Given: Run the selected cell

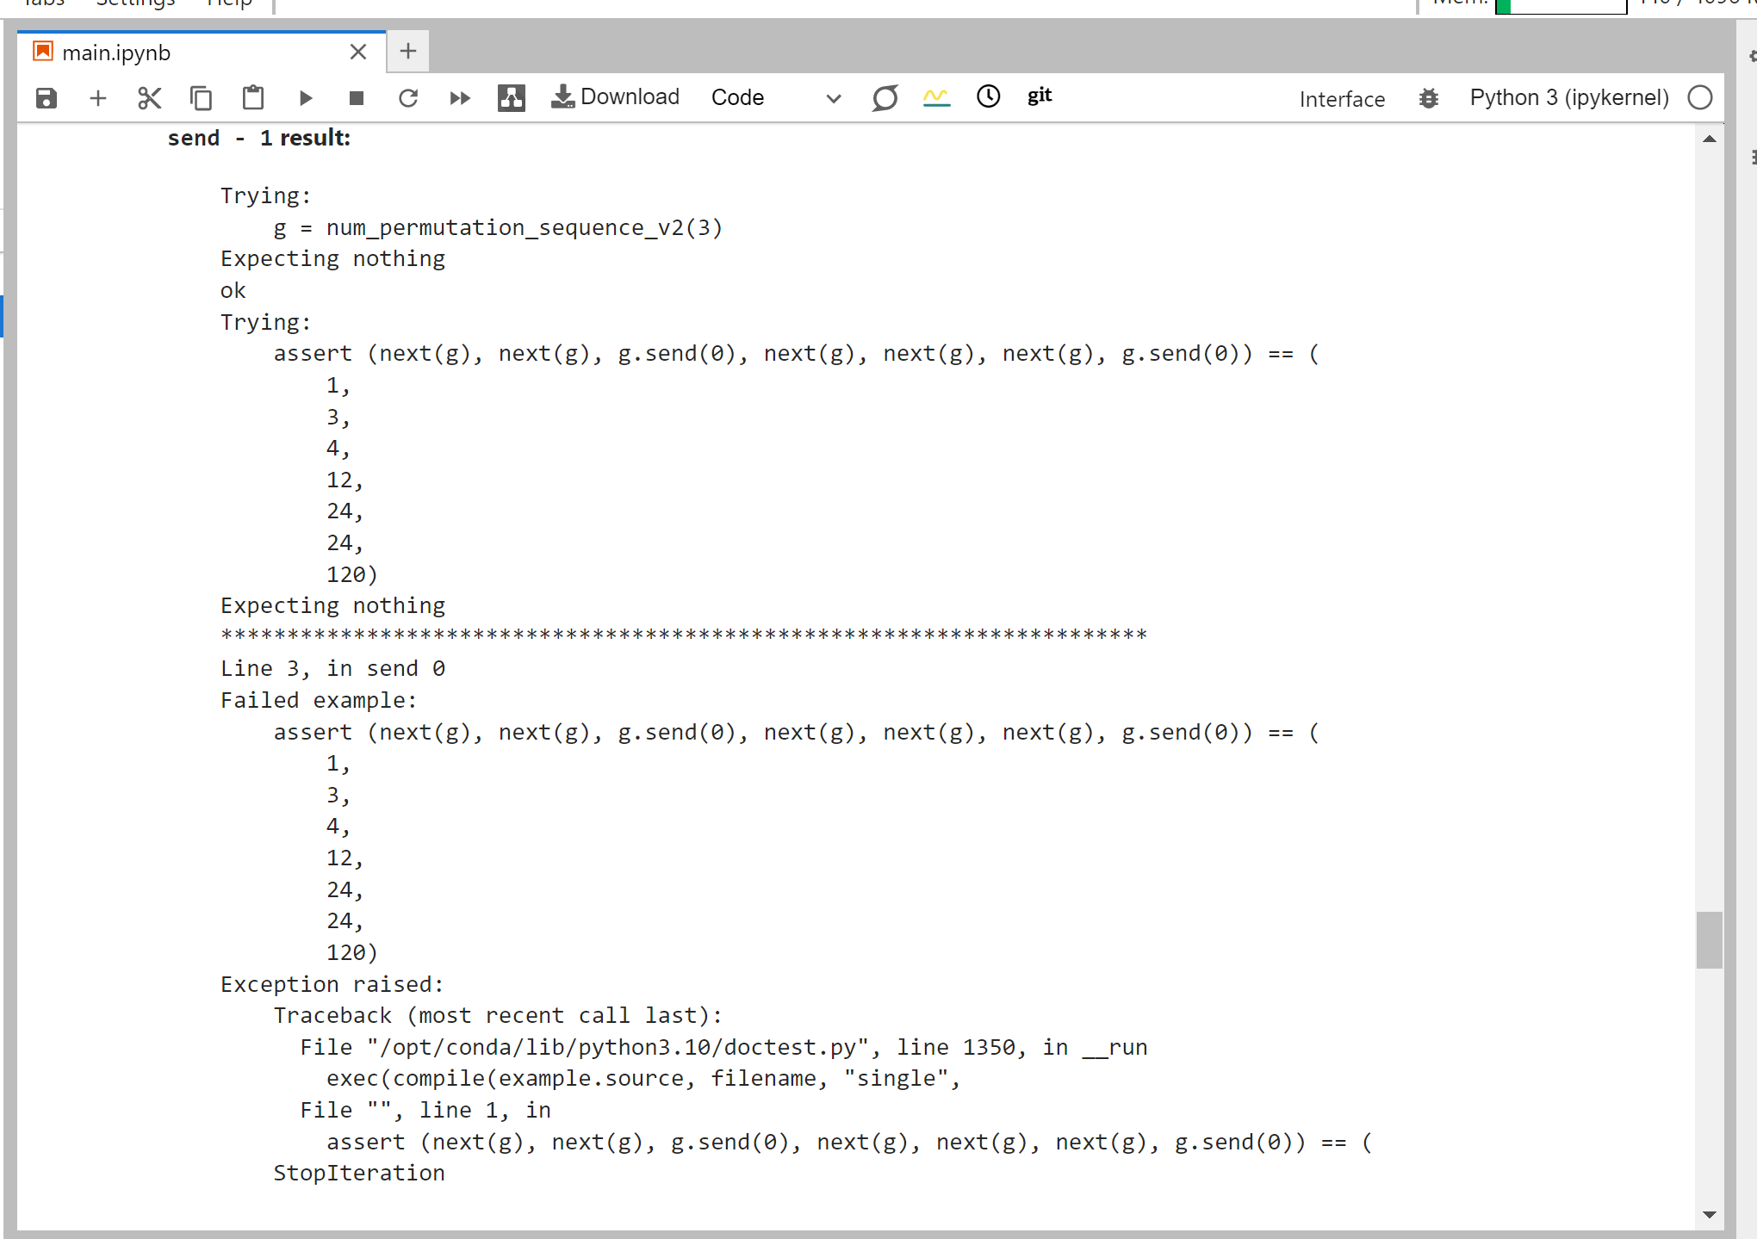Looking at the screenshot, I should (305, 98).
